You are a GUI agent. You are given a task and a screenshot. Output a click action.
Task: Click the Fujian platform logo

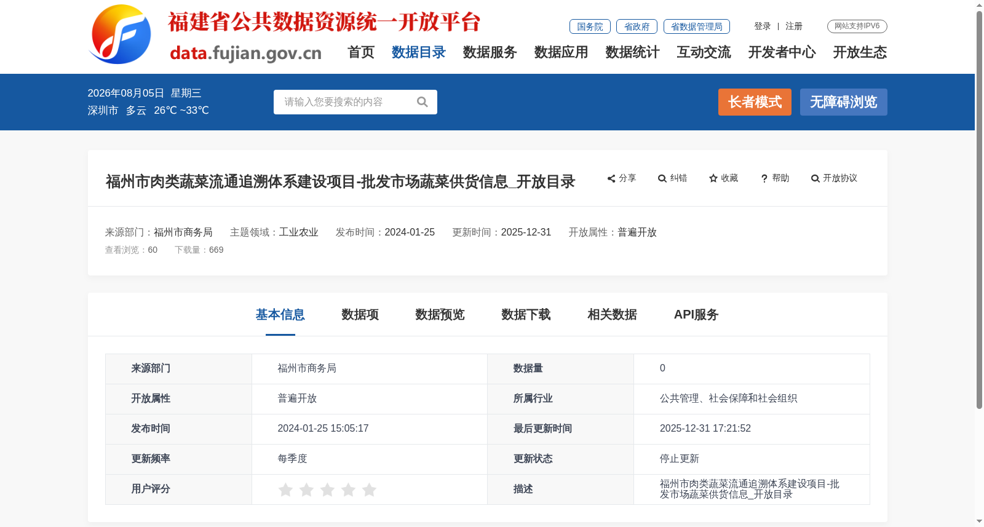(x=121, y=34)
